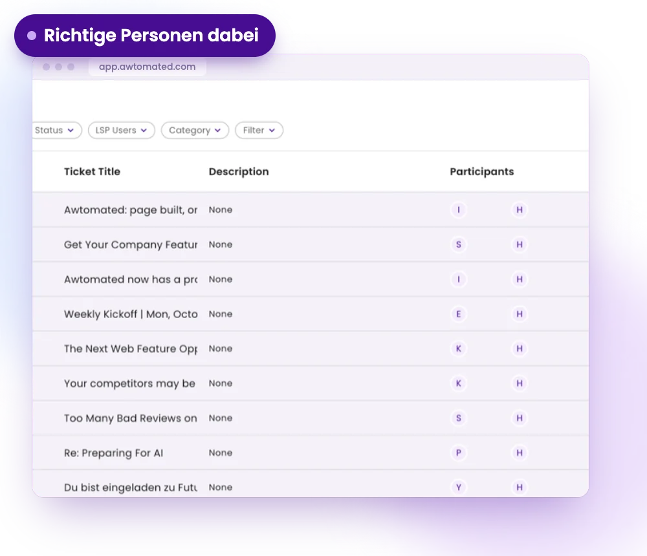
Task: Open ticket 'Get Your Company Featur'
Action: 131,244
